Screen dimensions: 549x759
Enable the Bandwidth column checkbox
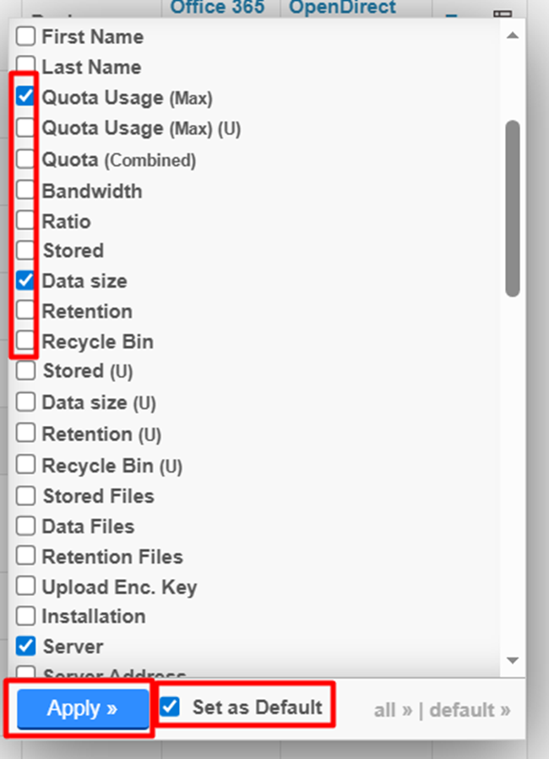[26, 190]
